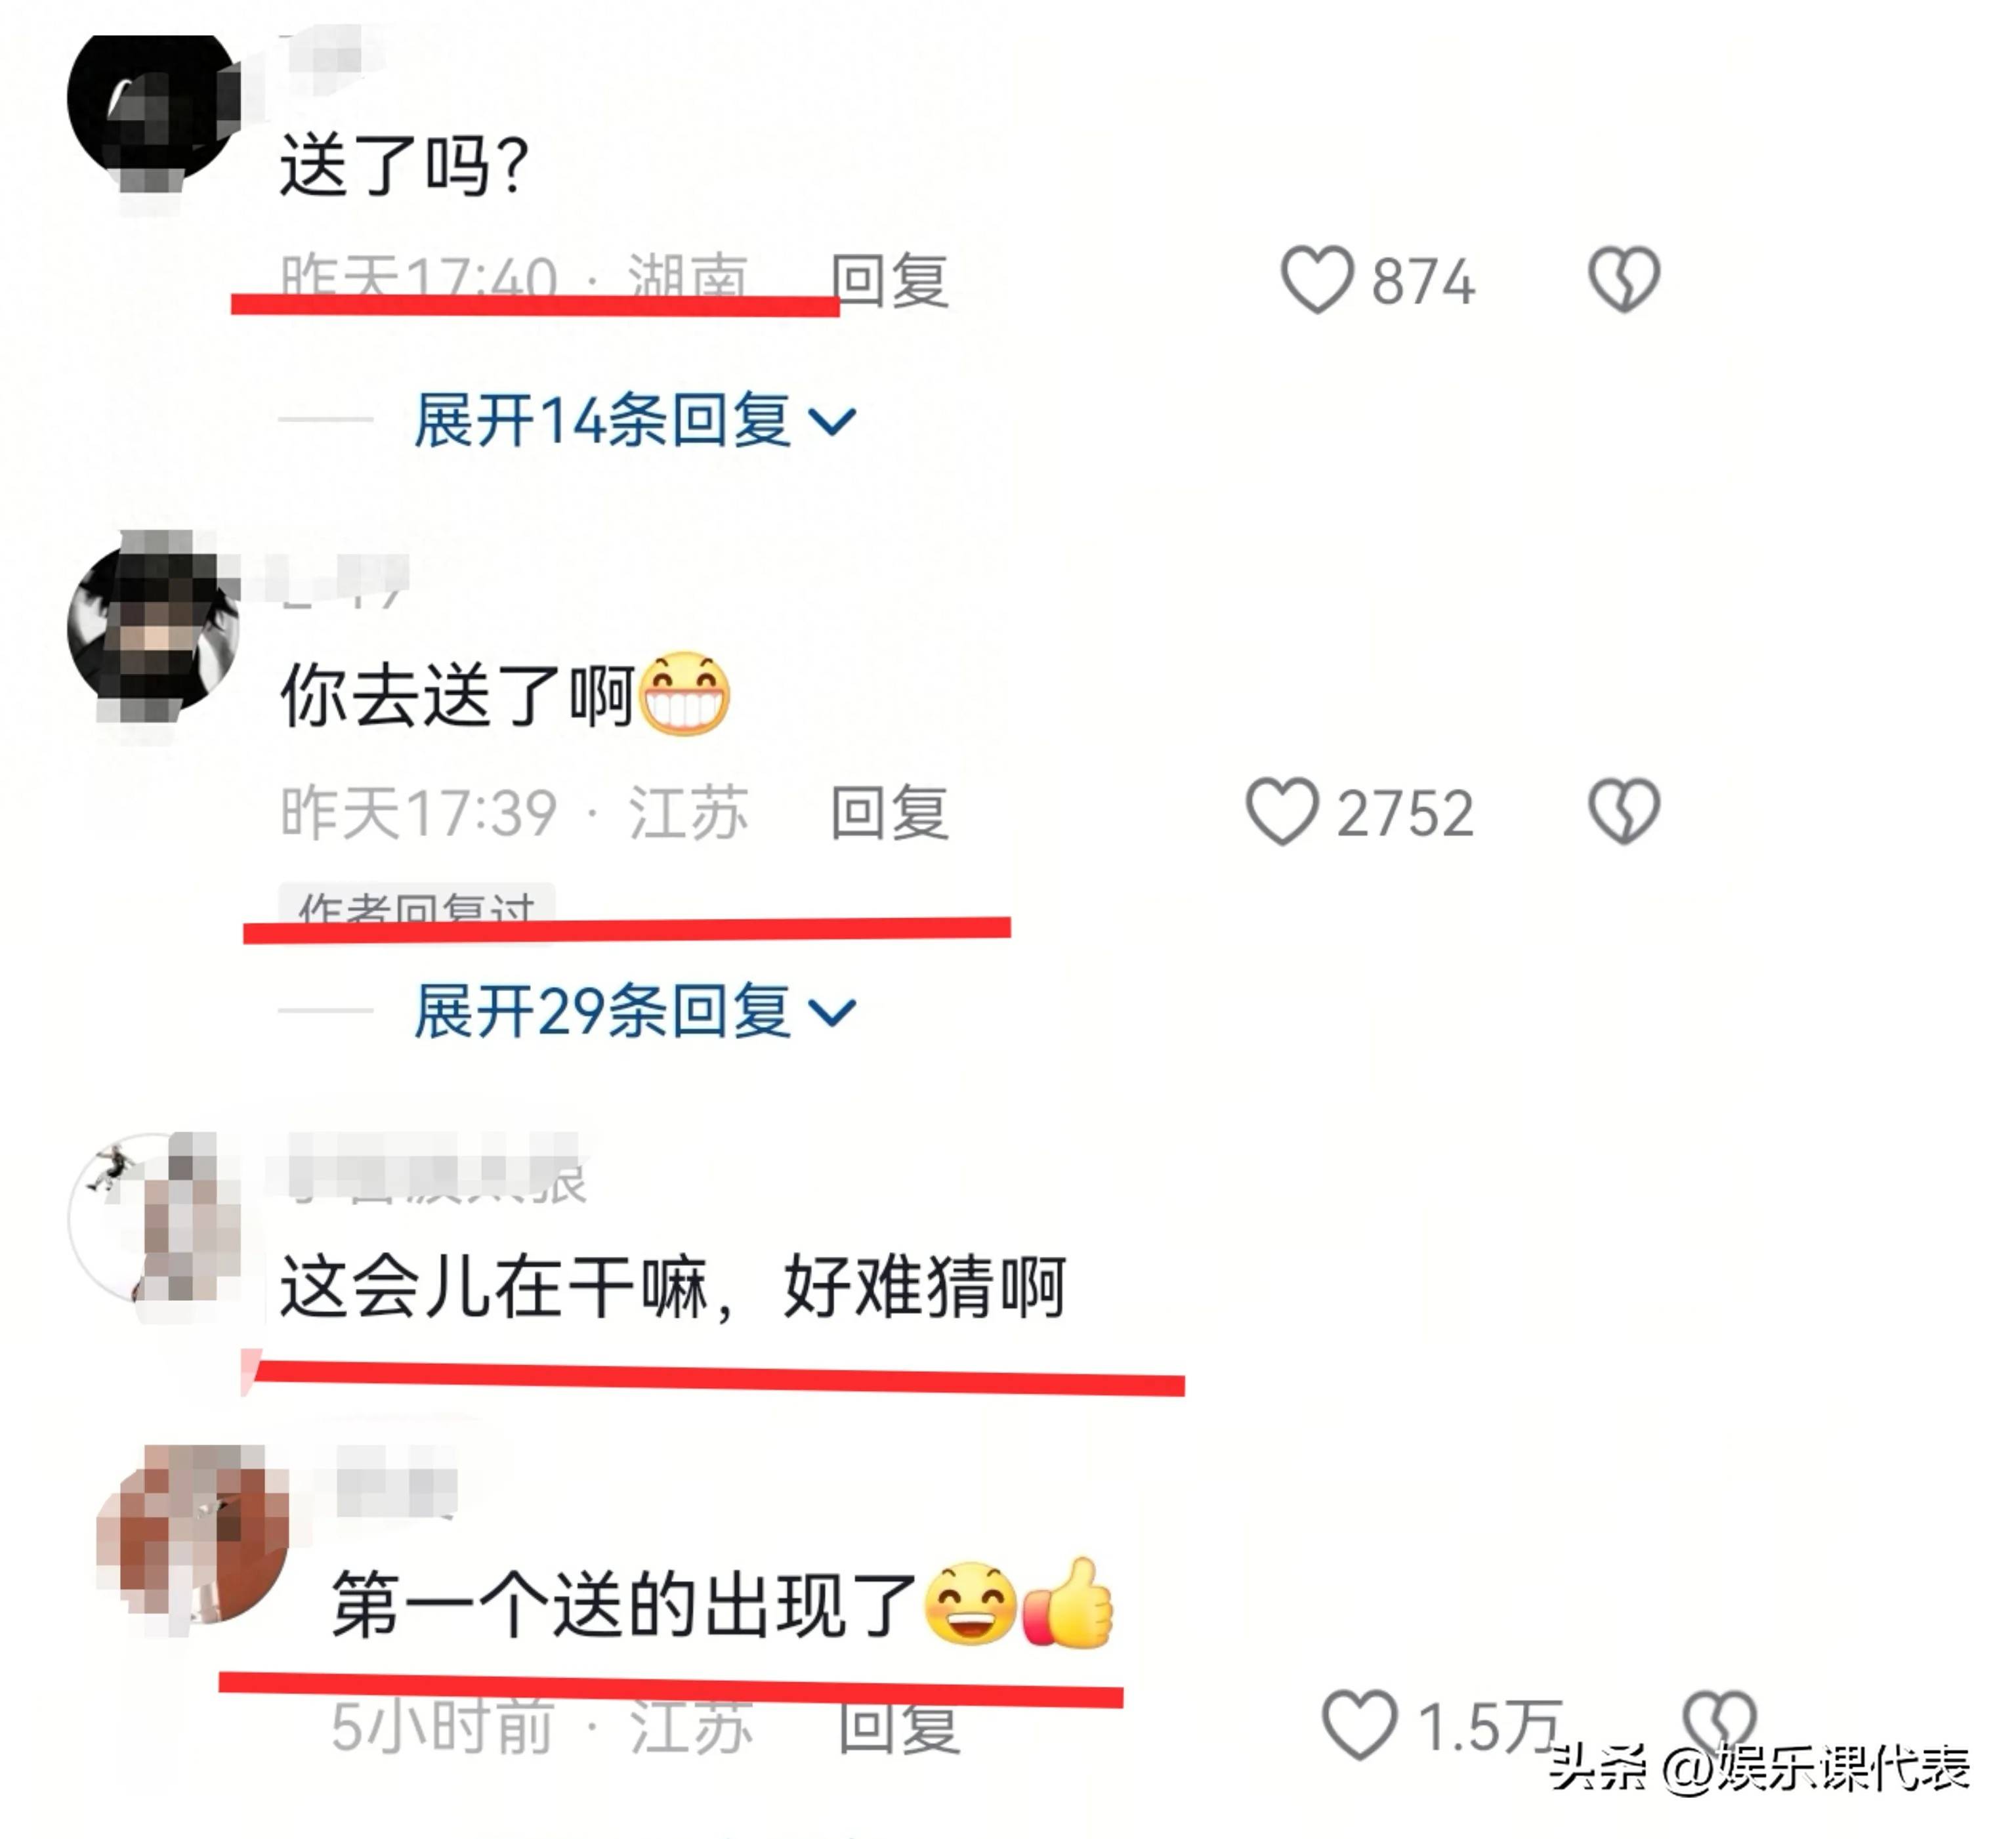Dislike the '第一个送的出现了' comment
2016x1839 pixels.
tap(1719, 1722)
